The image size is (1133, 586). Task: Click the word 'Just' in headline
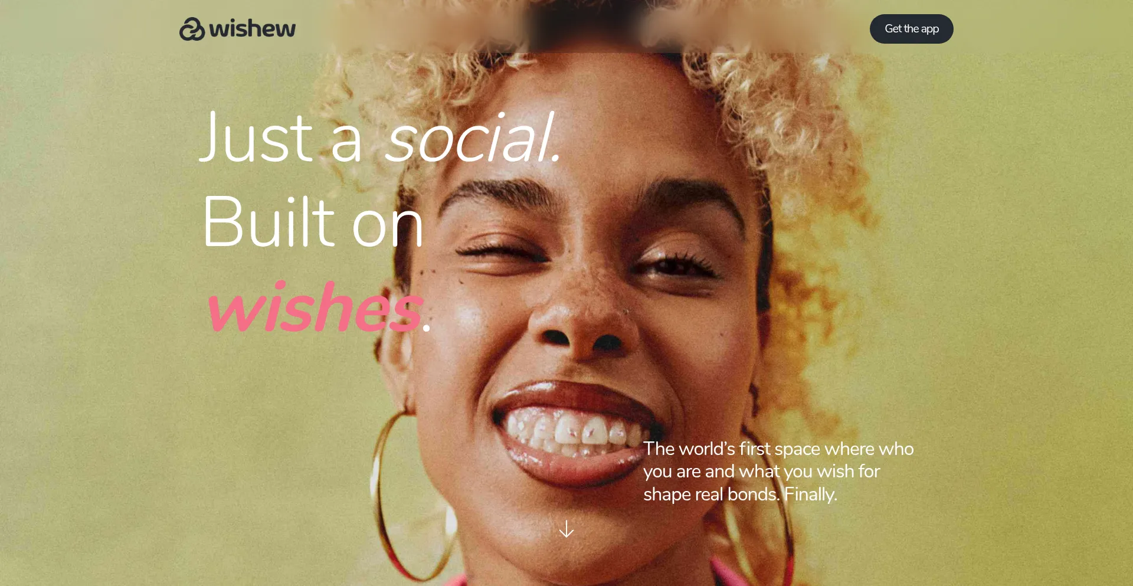click(x=256, y=138)
